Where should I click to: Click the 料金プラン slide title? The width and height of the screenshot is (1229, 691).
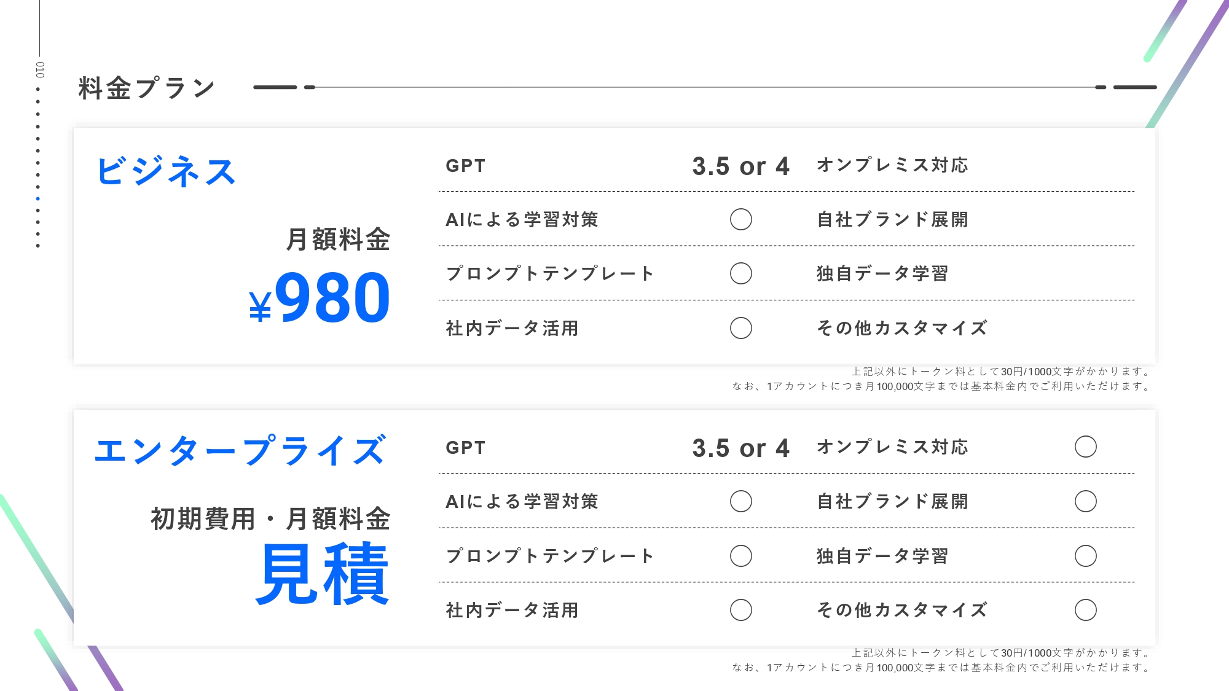click(147, 88)
